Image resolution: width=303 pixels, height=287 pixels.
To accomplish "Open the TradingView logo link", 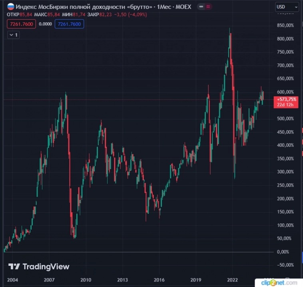I will point(39,267).
